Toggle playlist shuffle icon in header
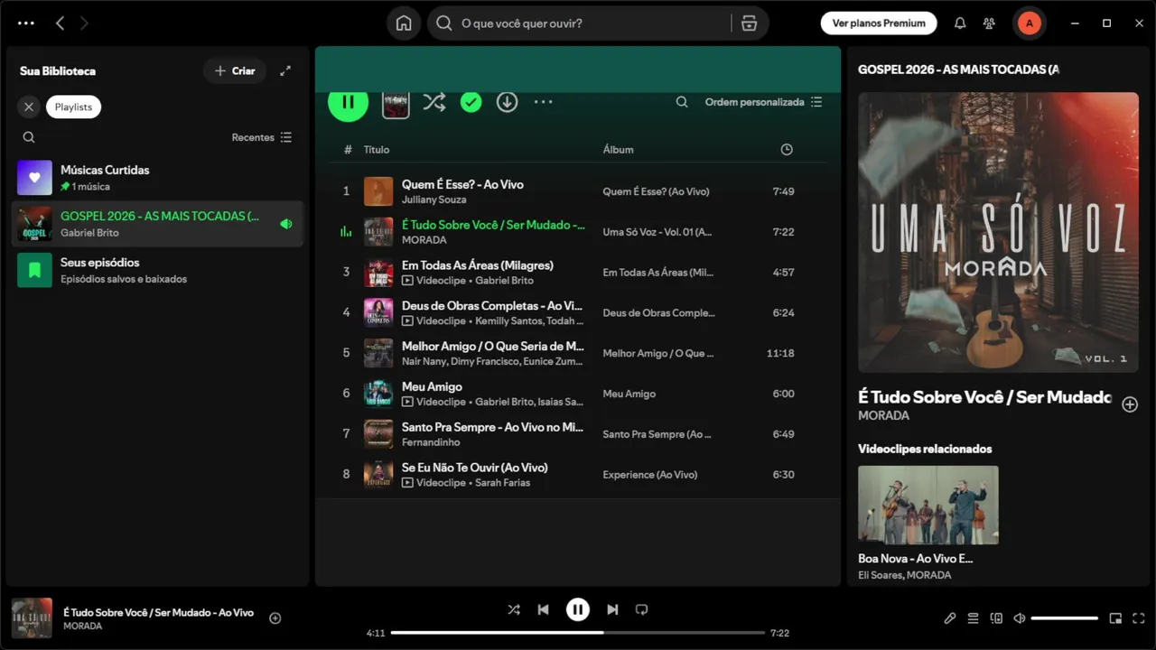1156x650 pixels. point(434,102)
